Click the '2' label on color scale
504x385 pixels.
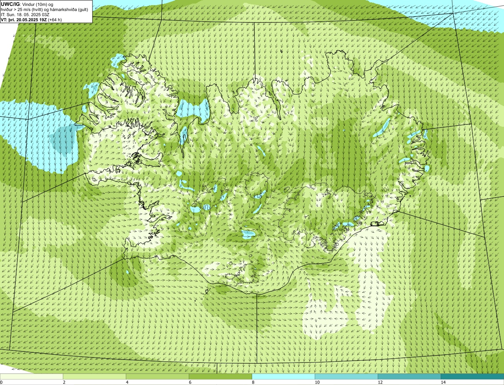pos(64,382)
